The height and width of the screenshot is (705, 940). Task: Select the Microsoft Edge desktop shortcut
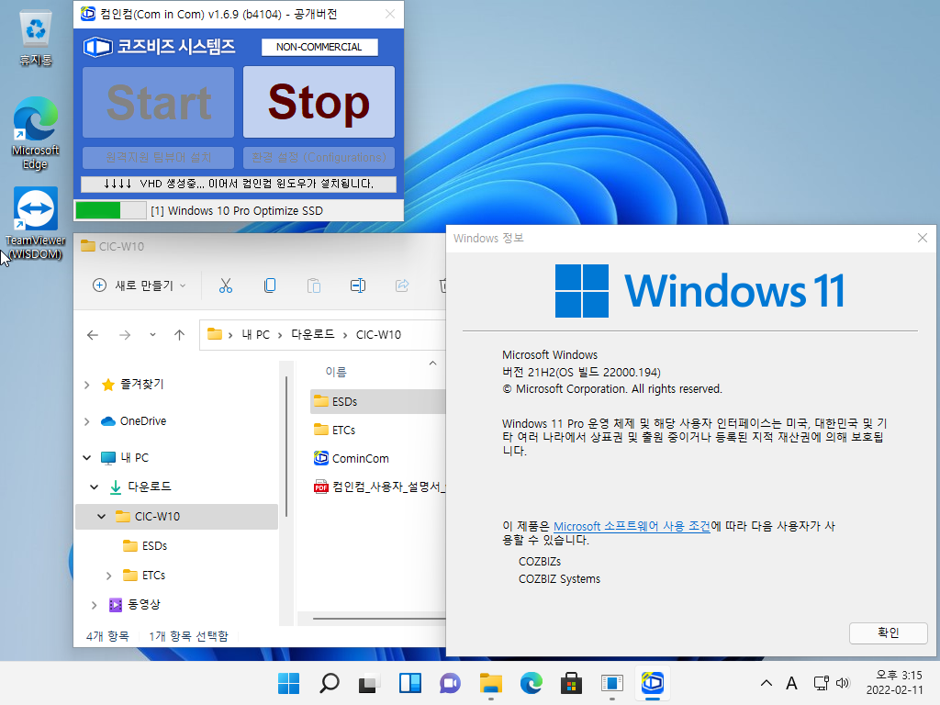click(36, 133)
